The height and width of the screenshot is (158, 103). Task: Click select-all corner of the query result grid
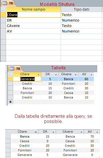(8, 132)
